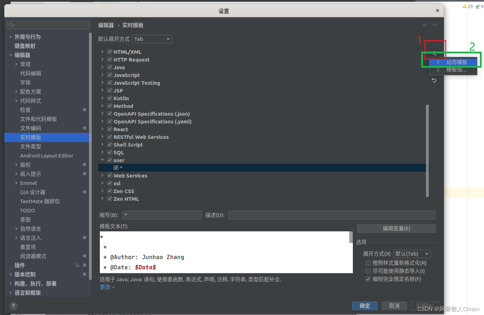Click the project-level icon beside 阅读器模式
Screen dimensions: 484x315
85,256
